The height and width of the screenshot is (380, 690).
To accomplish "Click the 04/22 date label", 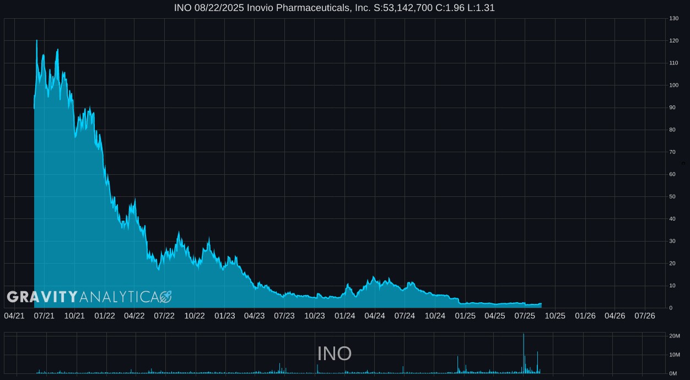I will pyautogui.click(x=134, y=315).
